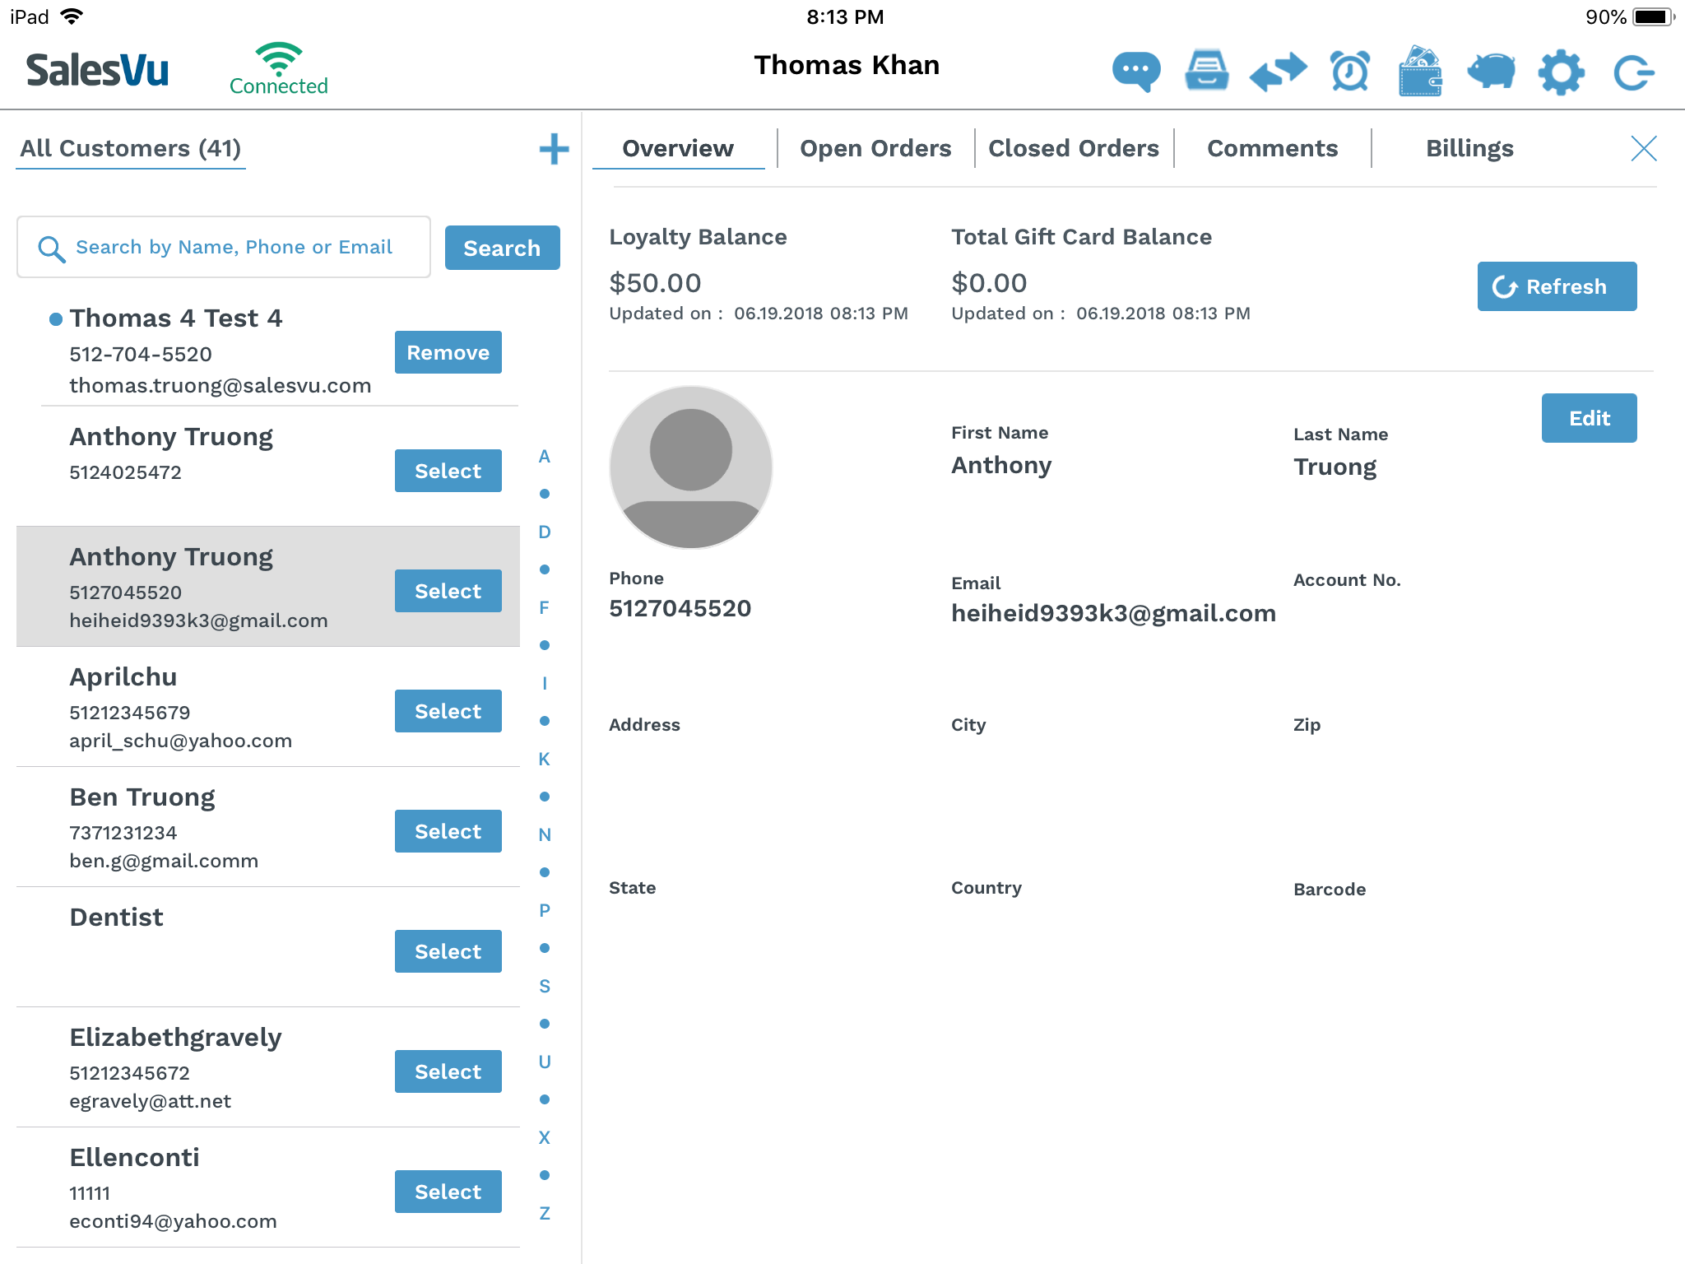Image resolution: width=1685 pixels, height=1264 pixels.
Task: Close the customer details panel
Action: pyautogui.click(x=1643, y=149)
